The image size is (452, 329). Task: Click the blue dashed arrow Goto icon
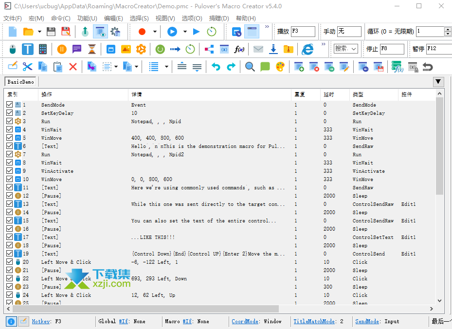[x=175, y=49]
